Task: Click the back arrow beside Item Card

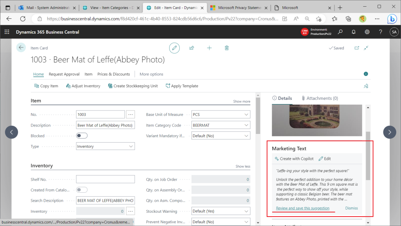Action: [x=21, y=48]
